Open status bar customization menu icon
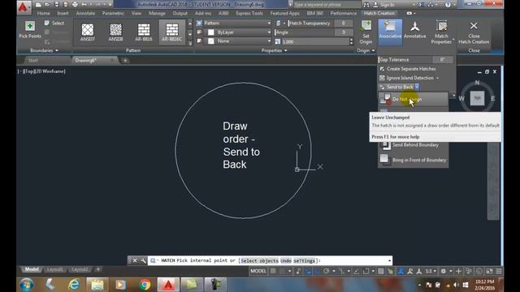Viewport: 520px width, 292px height. 499,271
